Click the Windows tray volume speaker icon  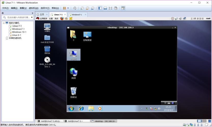(160, 108)
